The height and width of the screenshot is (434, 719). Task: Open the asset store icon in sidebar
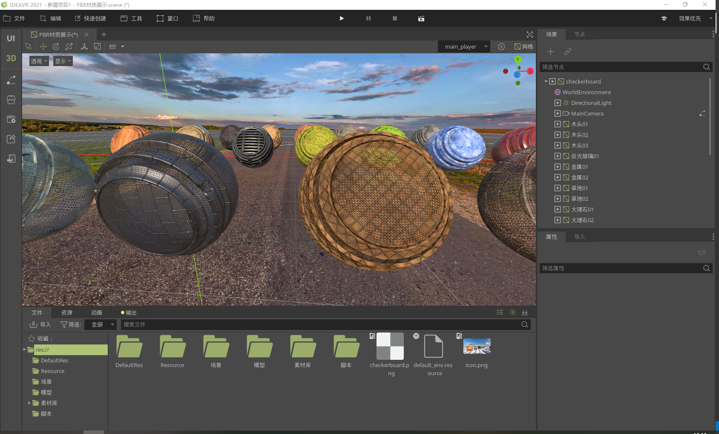11,100
